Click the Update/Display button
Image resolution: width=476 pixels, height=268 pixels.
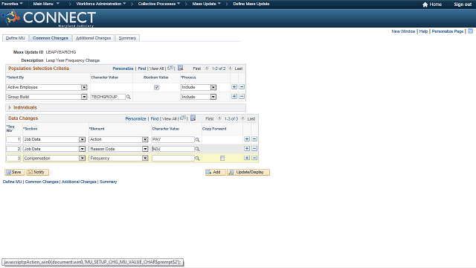(x=248, y=172)
